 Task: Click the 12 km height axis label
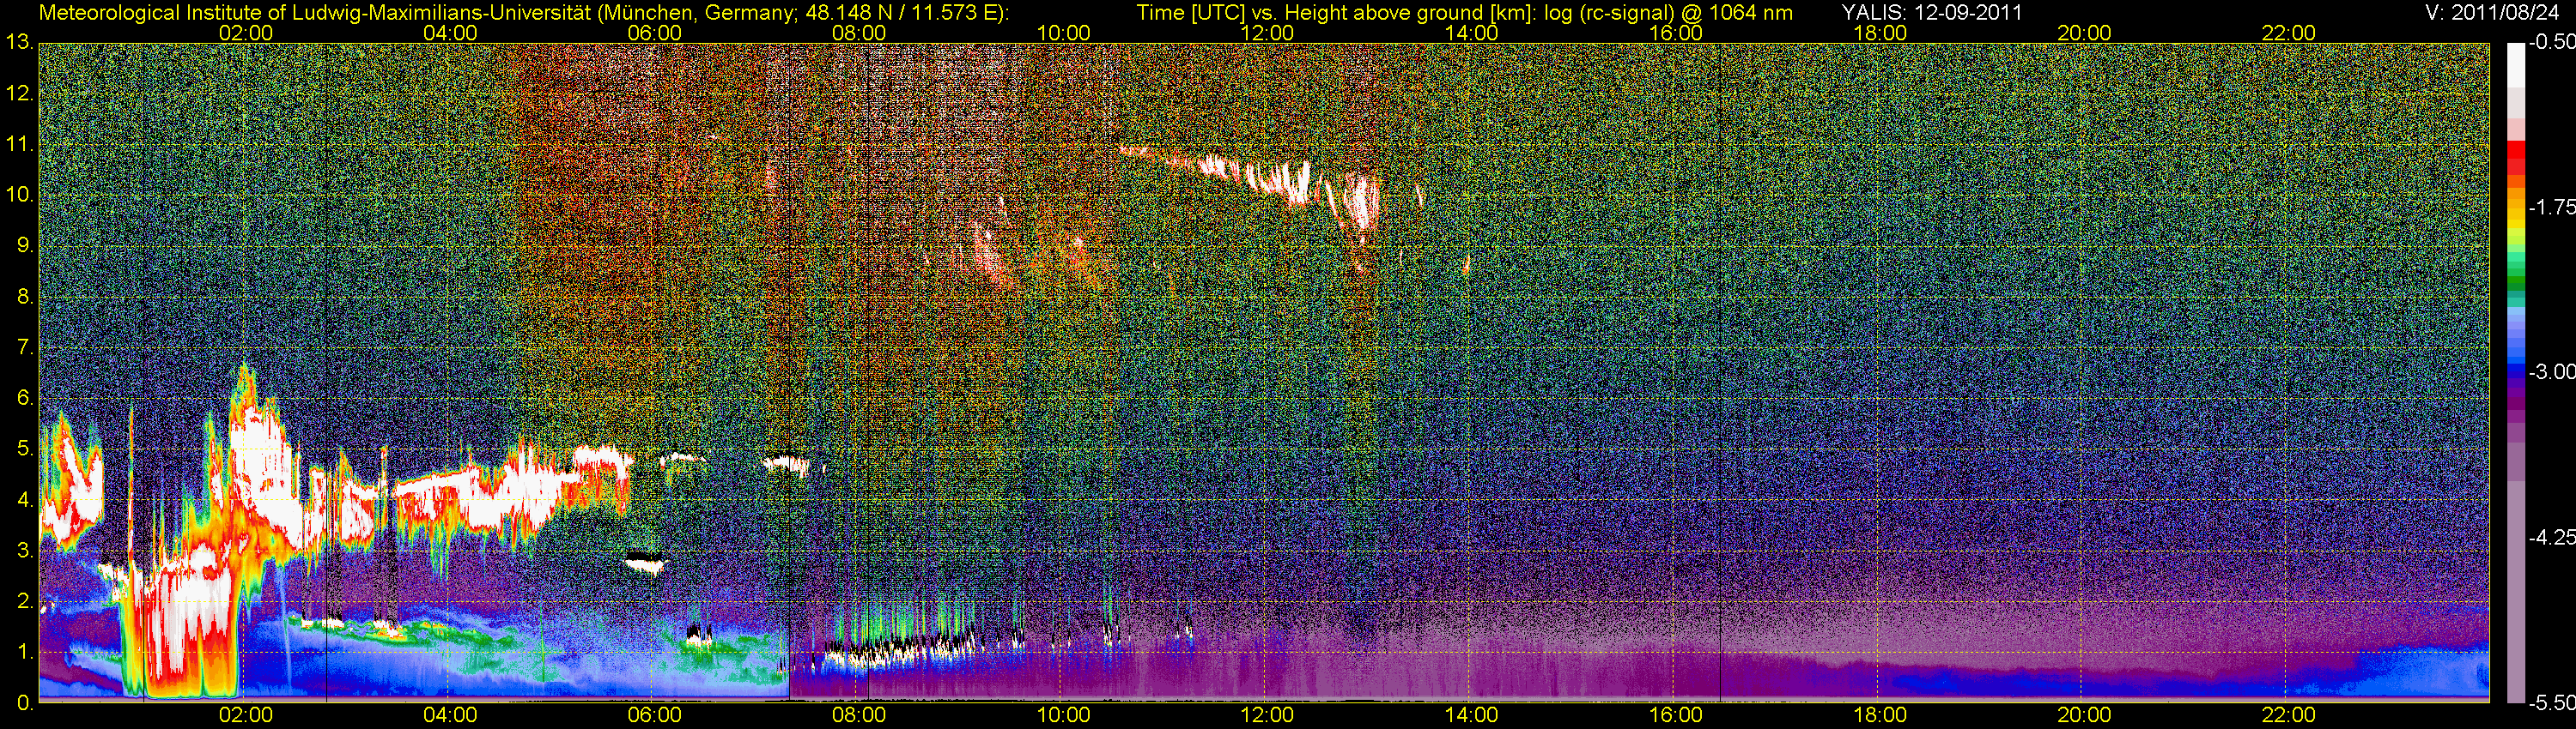(19, 93)
